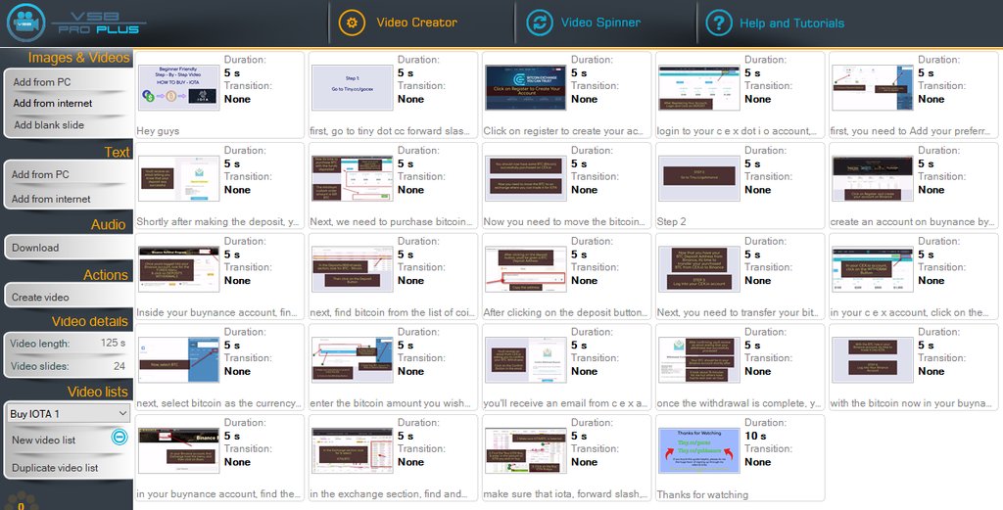Click the Video length 125 s value
Screen dimensions: 1003x510
click(x=114, y=343)
